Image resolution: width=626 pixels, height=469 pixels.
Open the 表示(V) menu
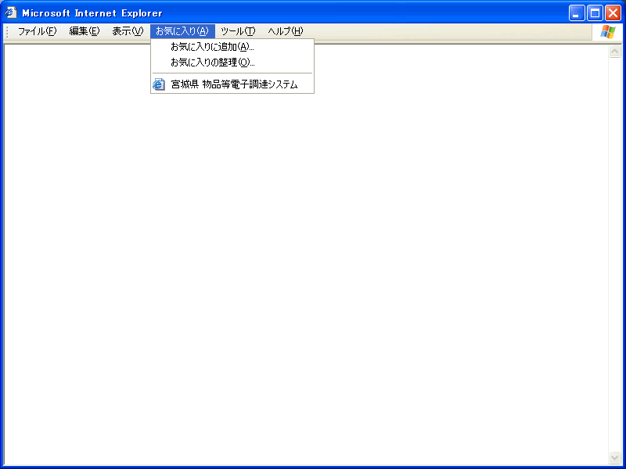[x=128, y=31]
